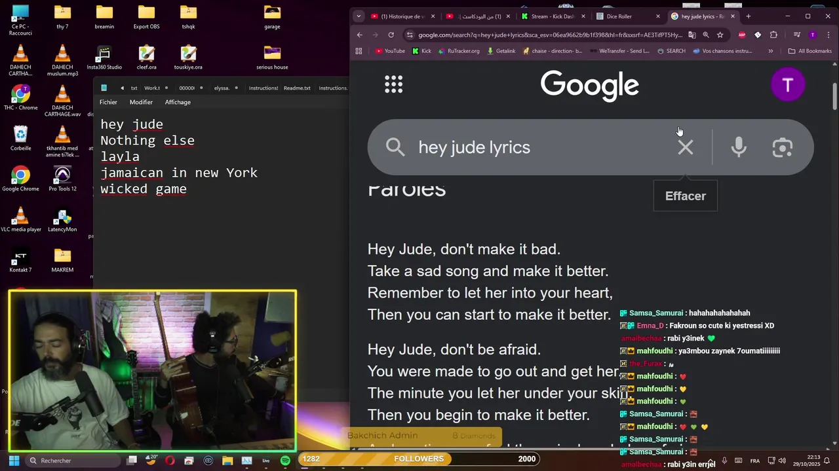
Task: Open File Explorer from the taskbar
Action: pos(227,461)
